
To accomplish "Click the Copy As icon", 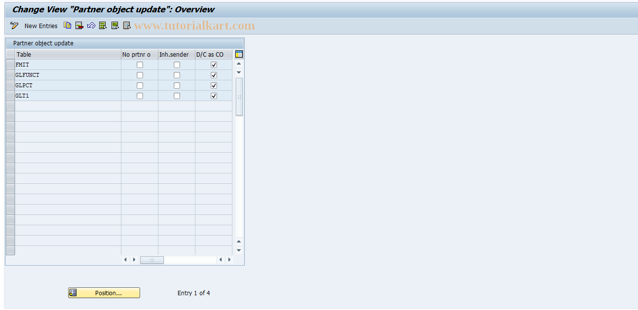I will tap(68, 26).
